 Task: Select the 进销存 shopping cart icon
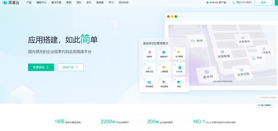(149, 52)
